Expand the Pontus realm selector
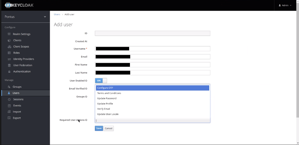Image resolution: width=299 pixels, height=145 pixels. pos(25,17)
